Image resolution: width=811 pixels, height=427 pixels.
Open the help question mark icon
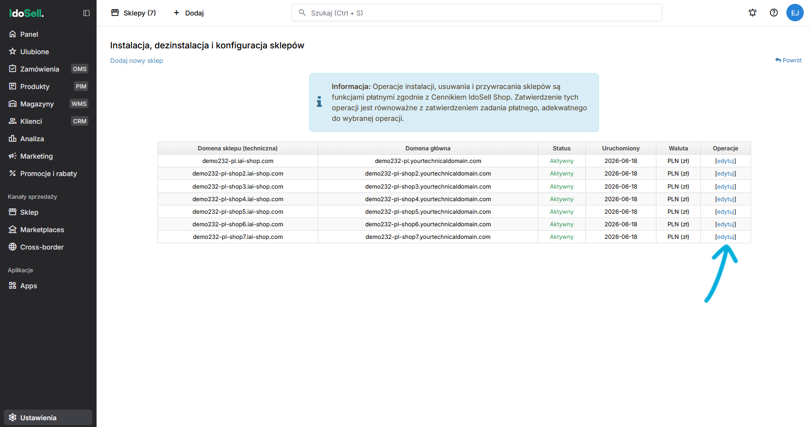[774, 13]
